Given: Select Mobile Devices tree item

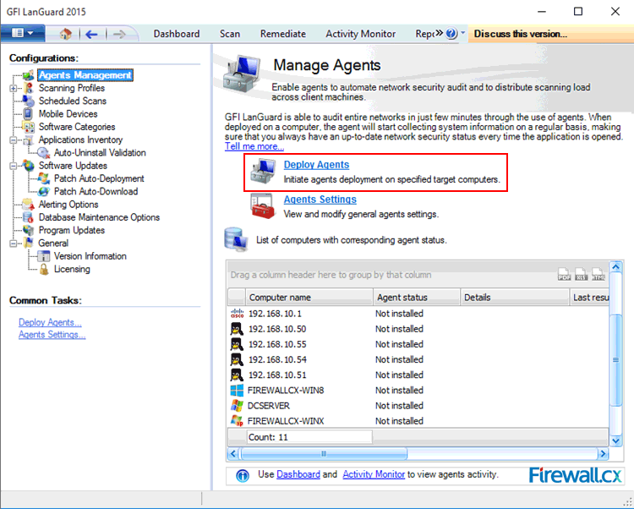Looking at the screenshot, I should tap(68, 113).
